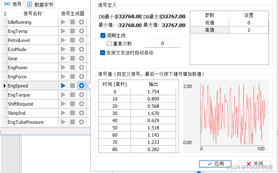Select the 1.754 output cell

point(153,92)
